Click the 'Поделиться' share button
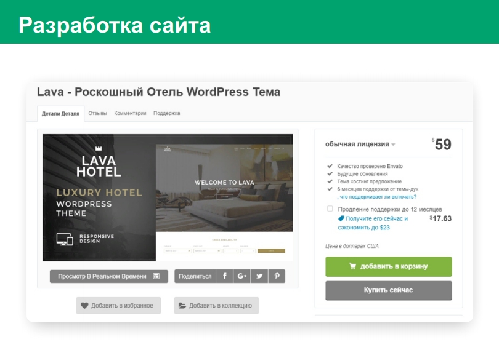Image resolution: width=499 pixels, height=342 pixels. (x=195, y=276)
